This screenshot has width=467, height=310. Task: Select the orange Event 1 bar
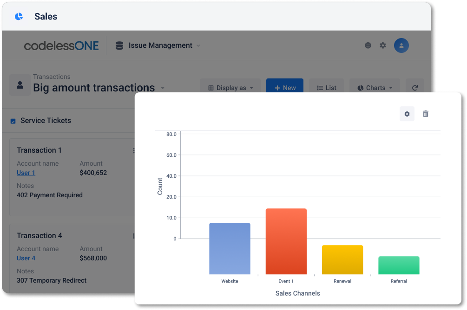tap(286, 241)
